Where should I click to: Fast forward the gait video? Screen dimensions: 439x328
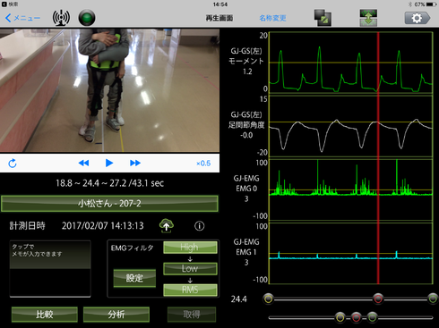pos(135,163)
